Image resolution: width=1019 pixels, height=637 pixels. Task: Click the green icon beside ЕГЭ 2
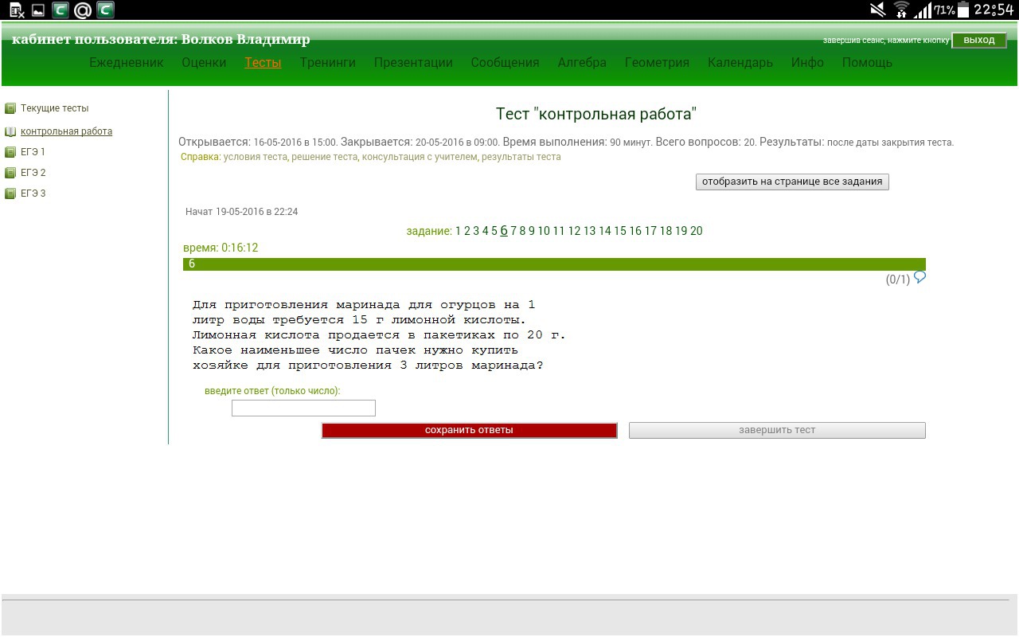10,173
